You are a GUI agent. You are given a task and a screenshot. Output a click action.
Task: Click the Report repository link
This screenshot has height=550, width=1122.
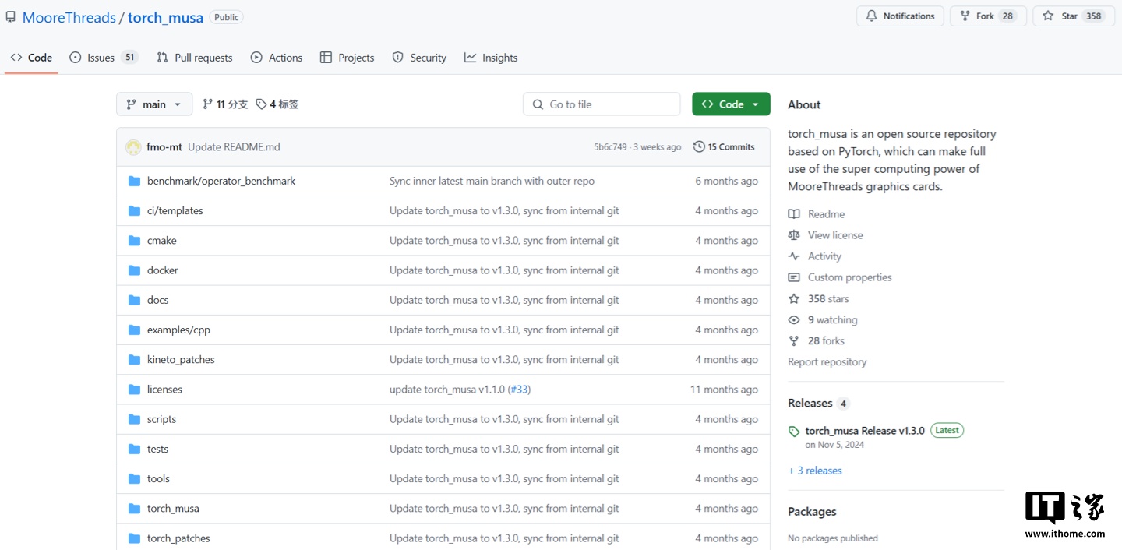(827, 362)
